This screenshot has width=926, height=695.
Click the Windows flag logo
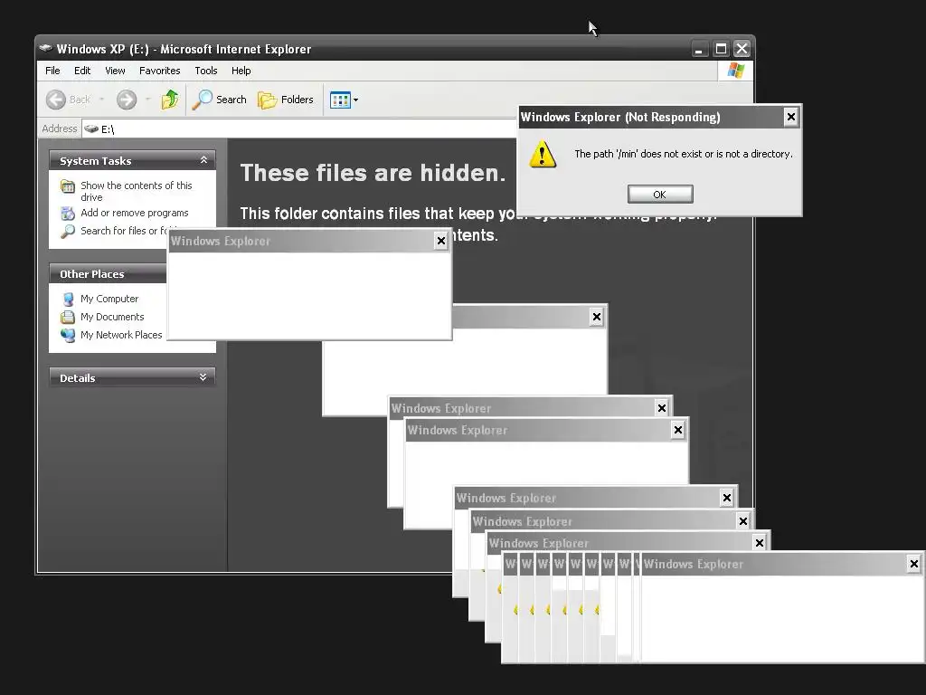(x=736, y=71)
